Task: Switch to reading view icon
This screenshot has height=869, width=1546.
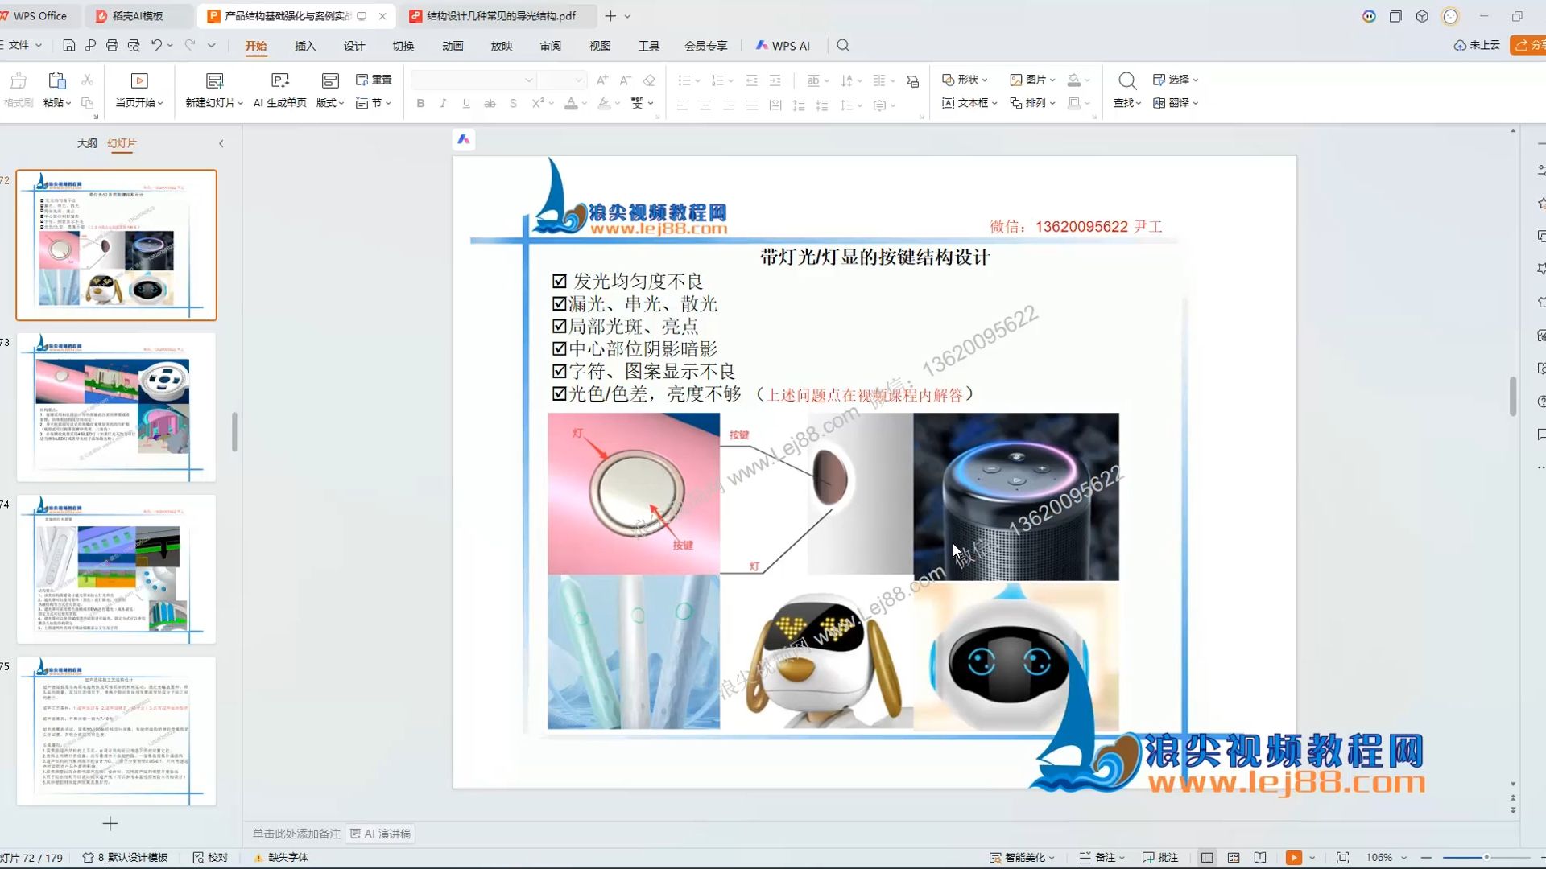Action: tap(1260, 858)
